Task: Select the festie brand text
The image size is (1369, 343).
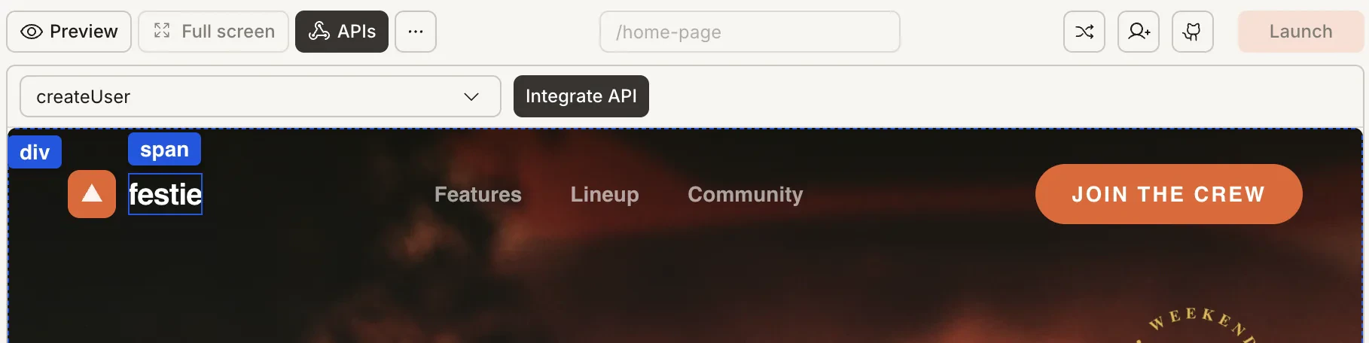Action: coord(165,194)
